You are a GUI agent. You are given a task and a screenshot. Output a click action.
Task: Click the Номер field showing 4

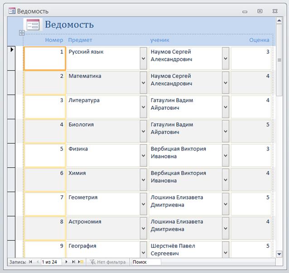(45, 132)
